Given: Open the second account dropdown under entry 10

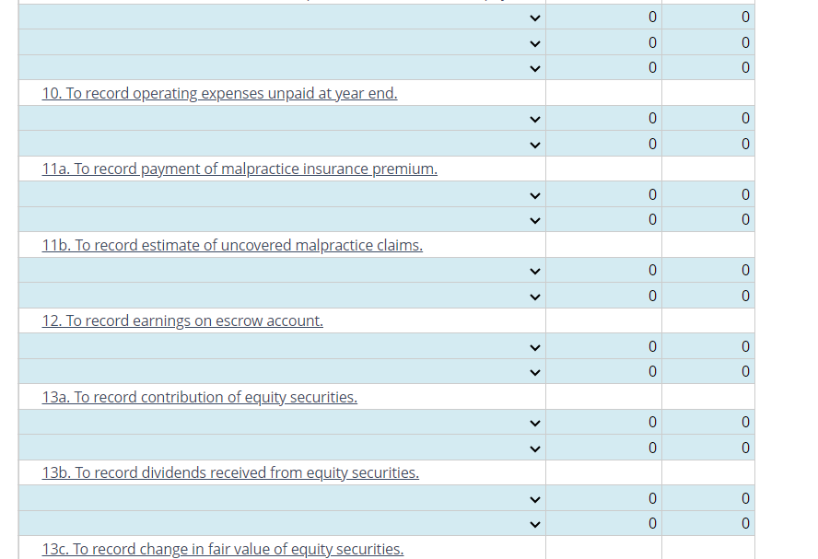Looking at the screenshot, I should [x=534, y=144].
